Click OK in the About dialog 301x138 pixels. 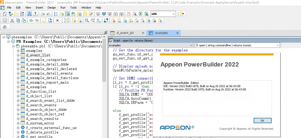click(263, 120)
